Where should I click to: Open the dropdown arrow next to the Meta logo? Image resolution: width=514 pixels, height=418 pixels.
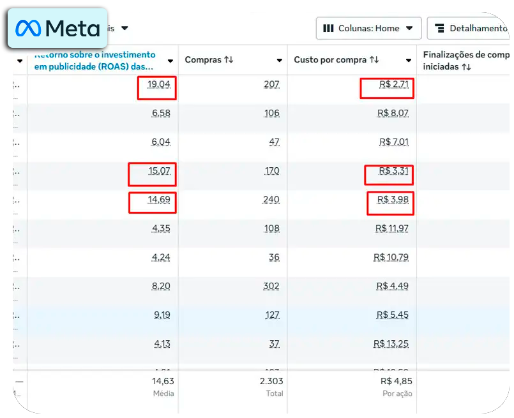click(125, 28)
